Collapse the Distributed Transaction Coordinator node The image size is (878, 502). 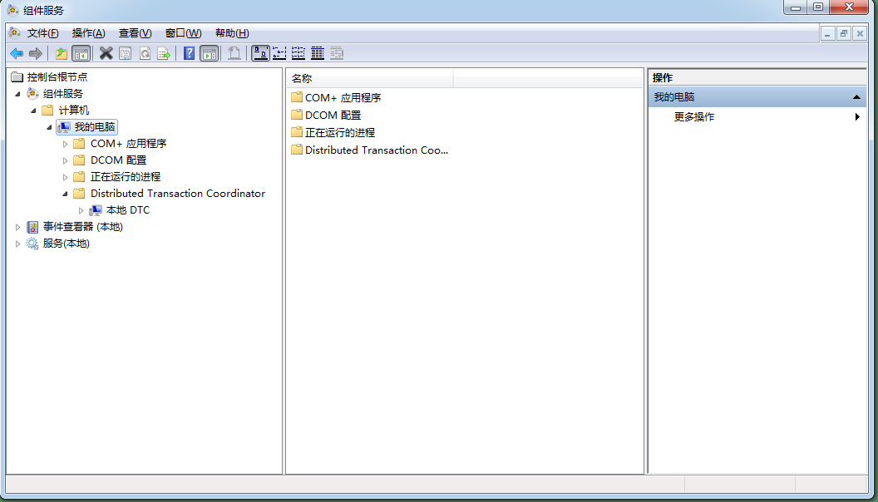pos(65,193)
